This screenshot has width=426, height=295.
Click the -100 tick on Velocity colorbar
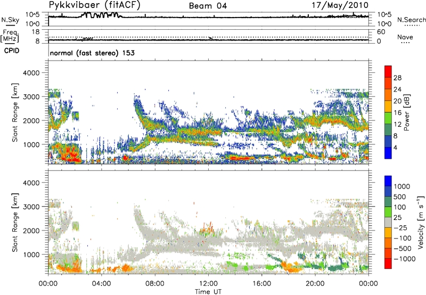point(402,238)
